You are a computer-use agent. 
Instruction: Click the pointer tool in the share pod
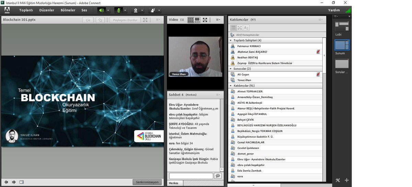click(100, 20)
